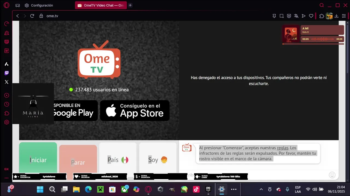
Task: Open Easy Setup sliders icon
Action: [x=344, y=16]
